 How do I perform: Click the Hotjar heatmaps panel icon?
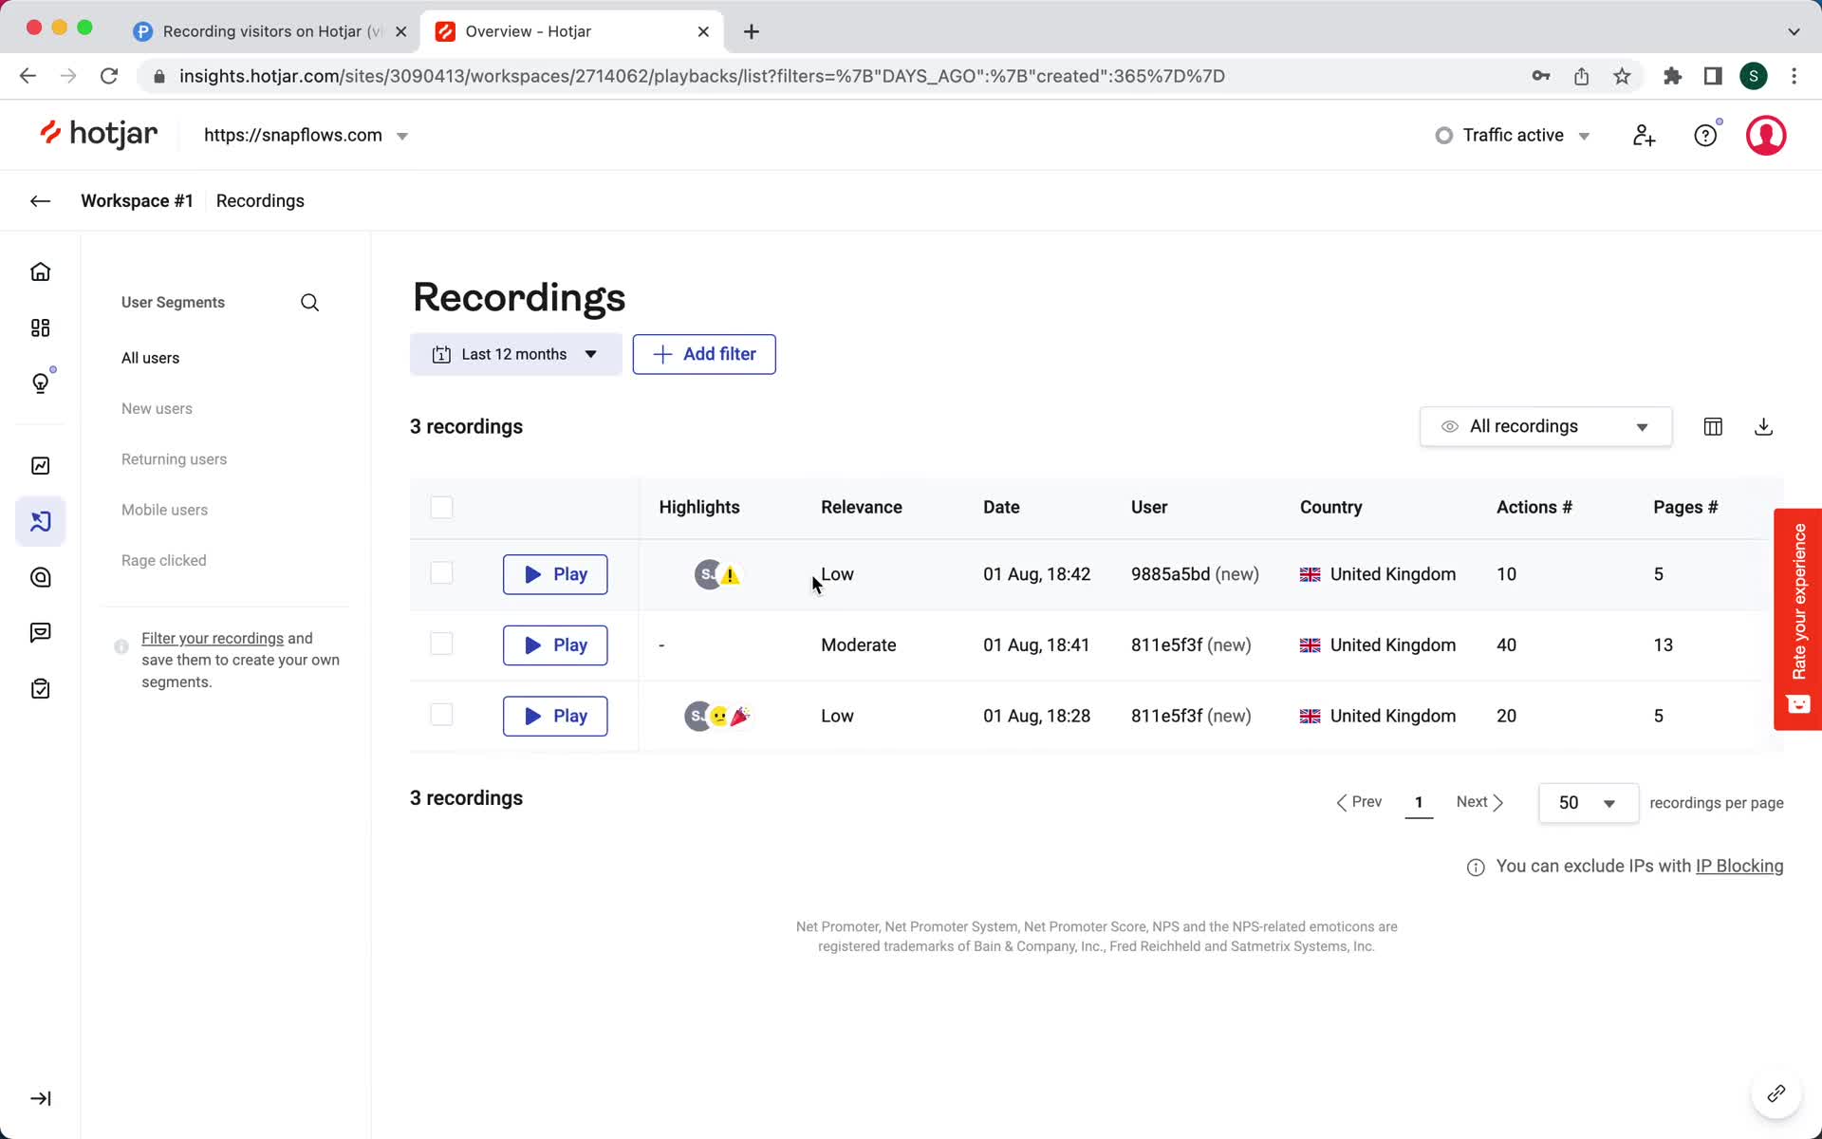coord(41,577)
